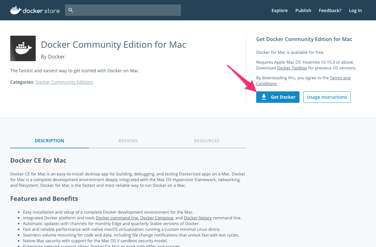Click the 'Categories:' label
The image size is (376, 247).
point(22,82)
